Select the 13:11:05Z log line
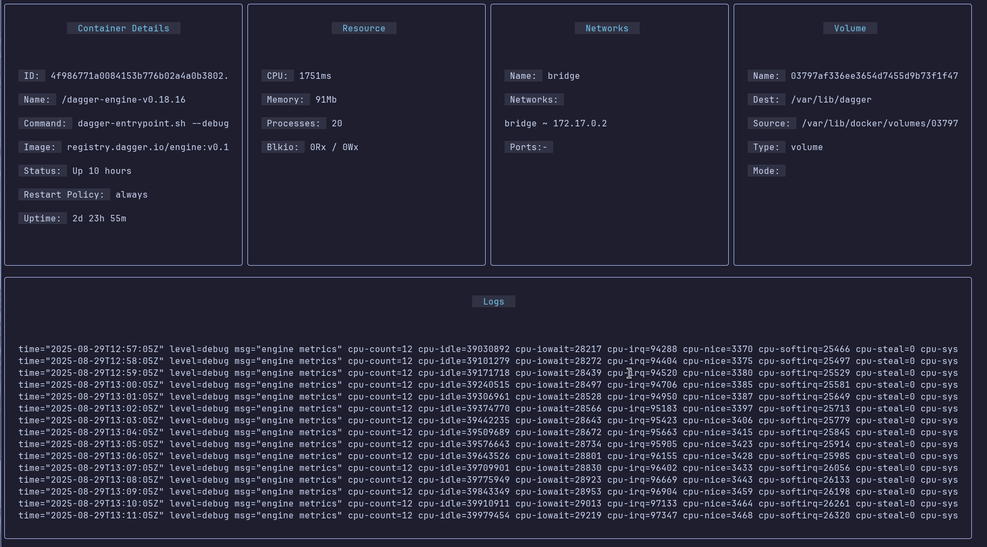987x547 pixels. 488,515
